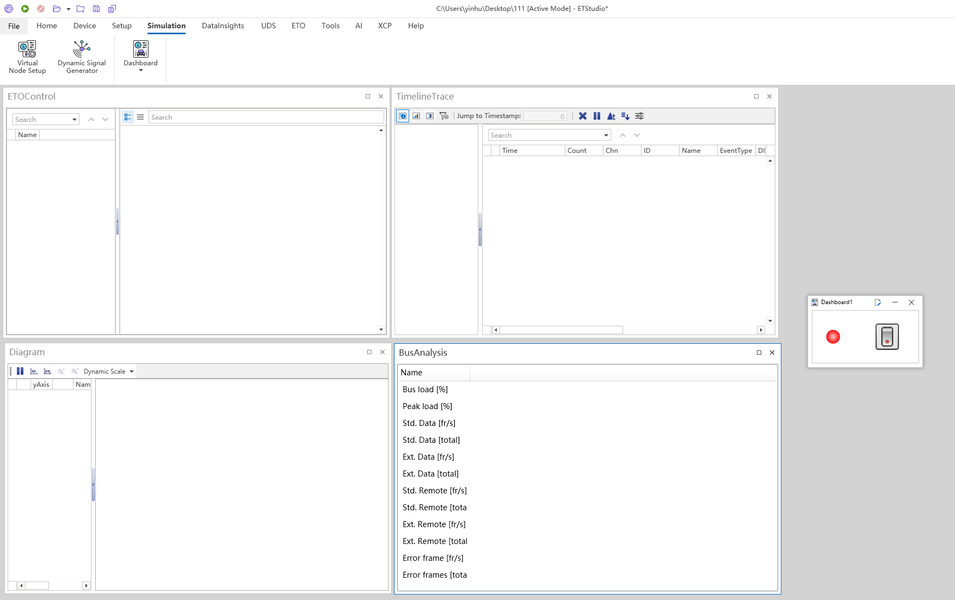Click the green Start run icon
Viewport: 955px width, 600px height.
(x=25, y=9)
